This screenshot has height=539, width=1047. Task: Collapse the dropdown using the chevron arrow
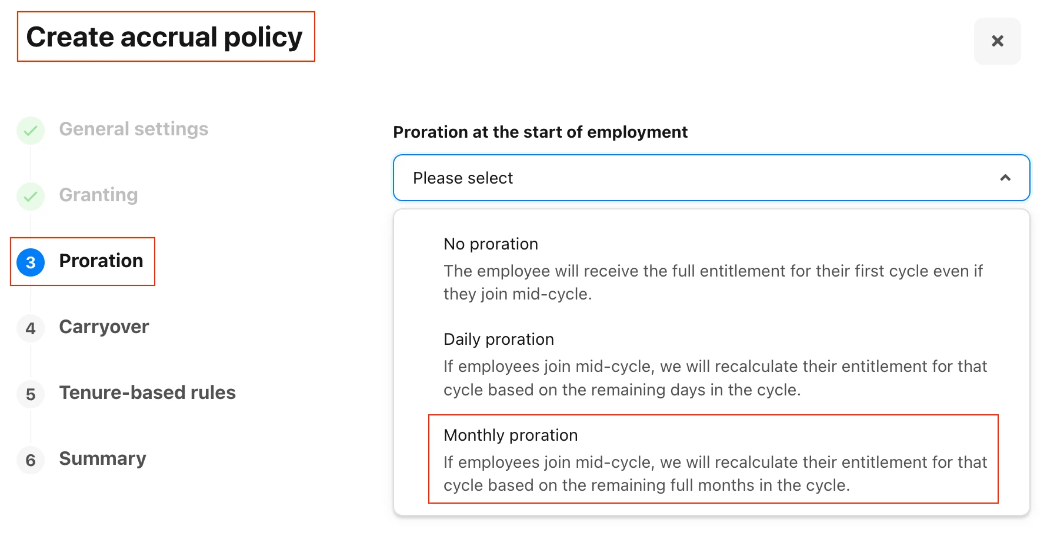coord(1005,178)
